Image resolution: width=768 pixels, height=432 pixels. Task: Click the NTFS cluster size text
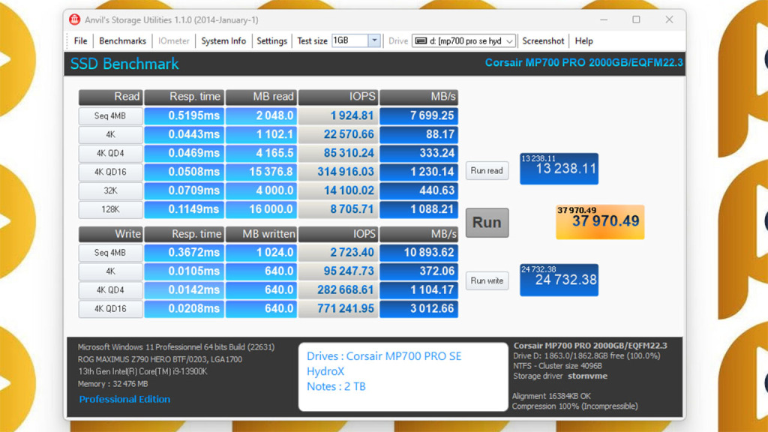point(557,366)
